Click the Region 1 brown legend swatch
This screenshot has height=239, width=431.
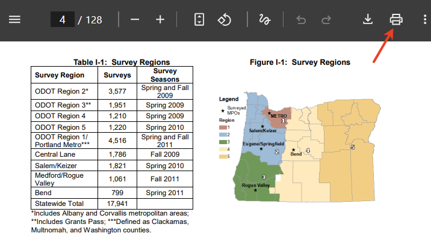coord(223,127)
